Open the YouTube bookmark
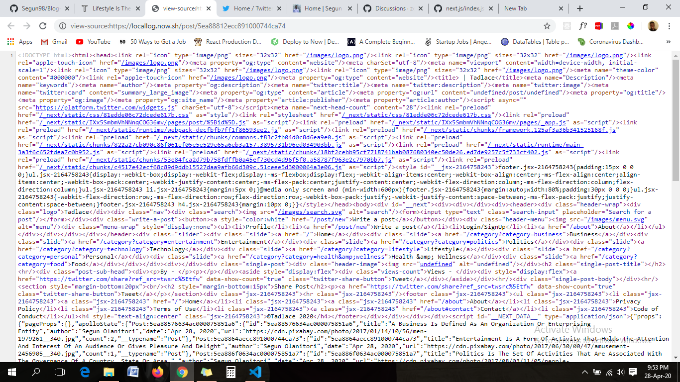680x382 pixels. [93, 42]
